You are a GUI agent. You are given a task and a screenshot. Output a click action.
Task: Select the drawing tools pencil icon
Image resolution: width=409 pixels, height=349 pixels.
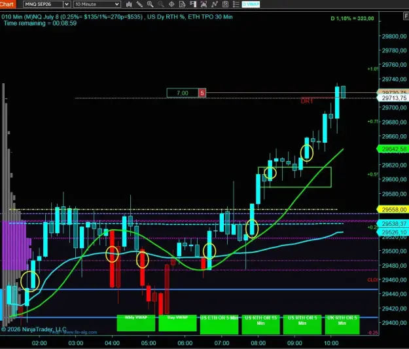tap(139, 4)
